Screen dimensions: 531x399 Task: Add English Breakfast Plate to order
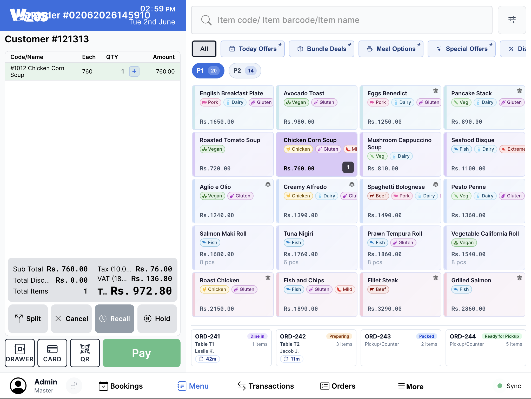[233, 108]
